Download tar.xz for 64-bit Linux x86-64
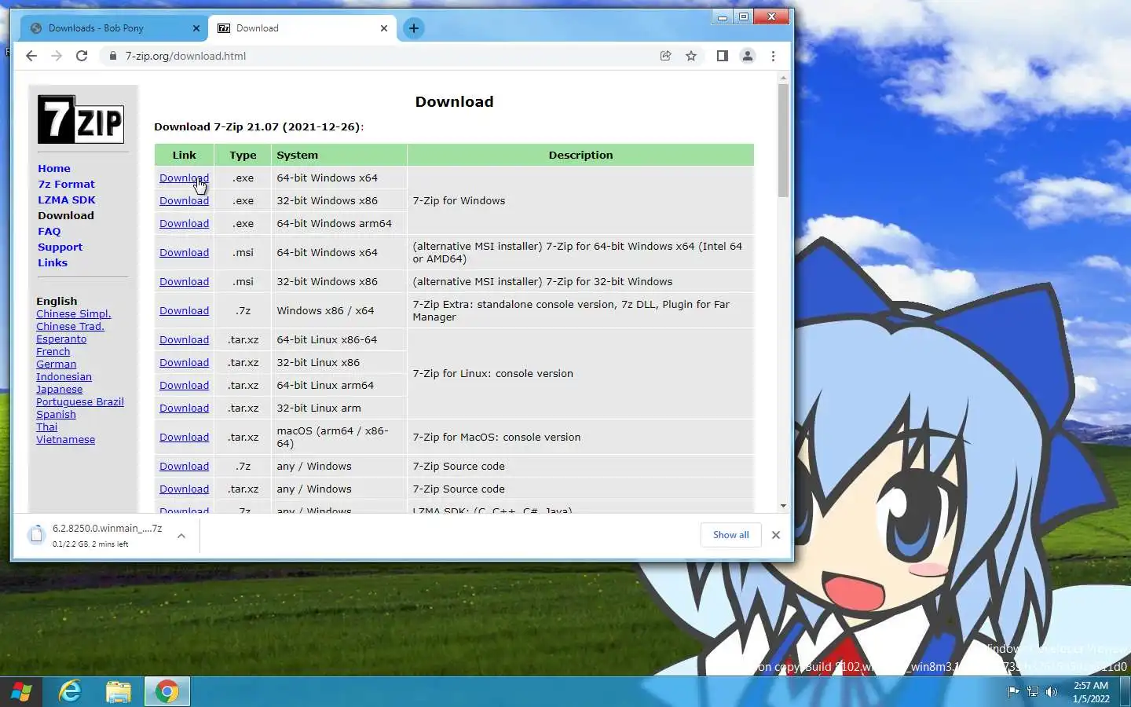The image size is (1131, 707). pyautogui.click(x=184, y=339)
